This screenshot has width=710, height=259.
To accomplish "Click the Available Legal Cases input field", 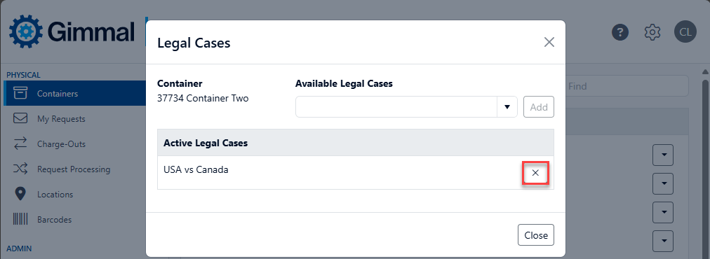I will 396,107.
